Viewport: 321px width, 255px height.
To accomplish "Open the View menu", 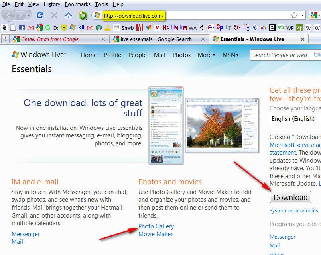I will 33,4.
